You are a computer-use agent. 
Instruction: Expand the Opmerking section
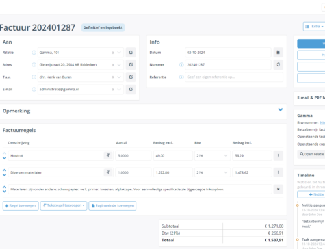coord(281,109)
